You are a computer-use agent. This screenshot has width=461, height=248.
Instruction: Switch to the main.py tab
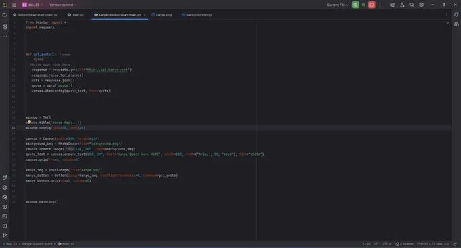pyautogui.click(x=75, y=15)
